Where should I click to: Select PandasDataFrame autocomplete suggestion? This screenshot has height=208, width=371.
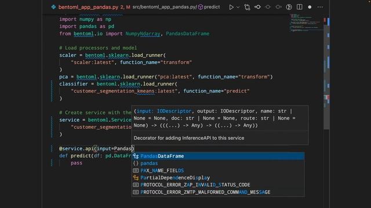(x=218, y=156)
